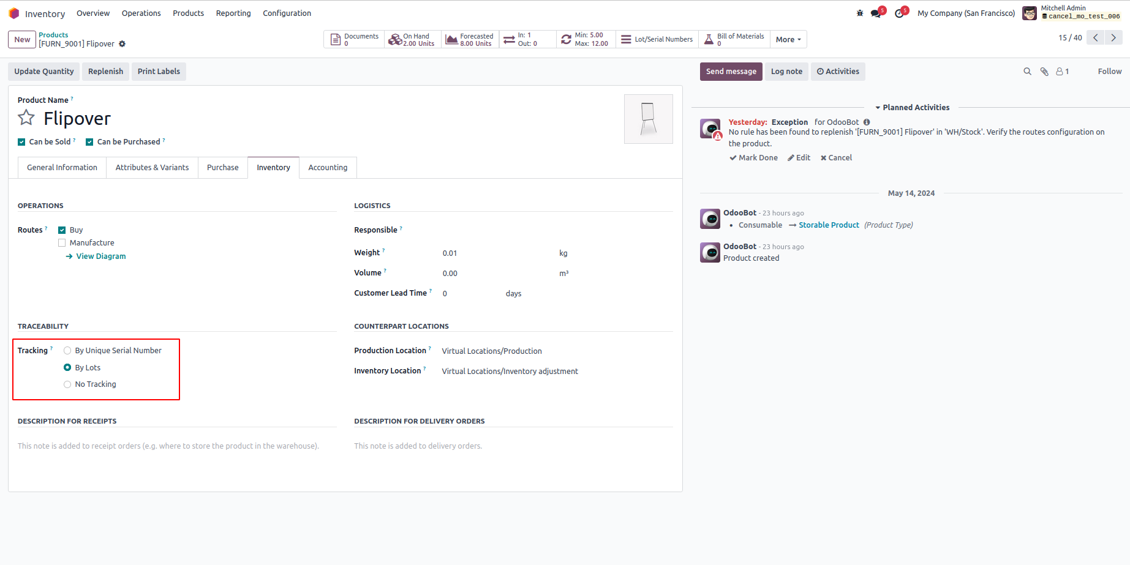Enable the Manufacture route checkbox
The height and width of the screenshot is (565, 1130).
click(x=62, y=243)
